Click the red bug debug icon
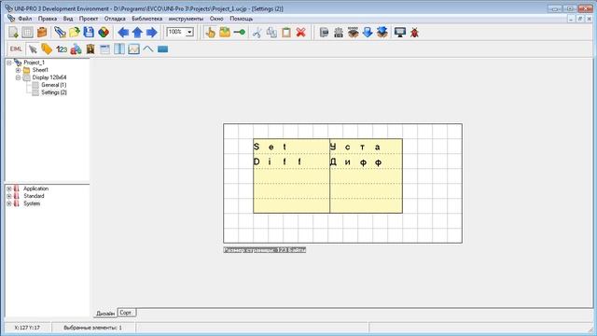 414,33
